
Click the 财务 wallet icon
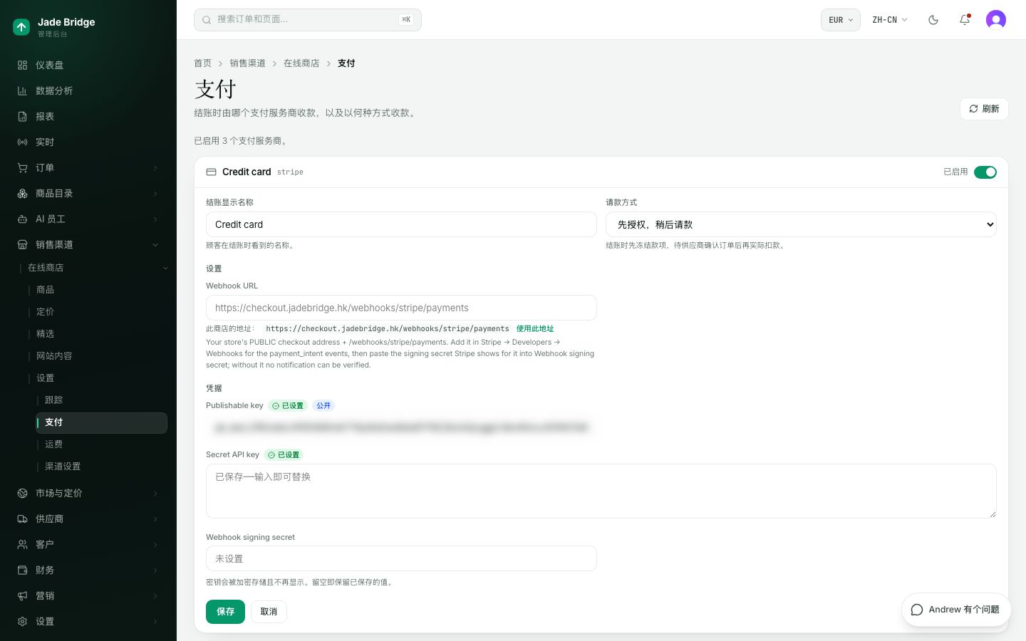pos(22,570)
